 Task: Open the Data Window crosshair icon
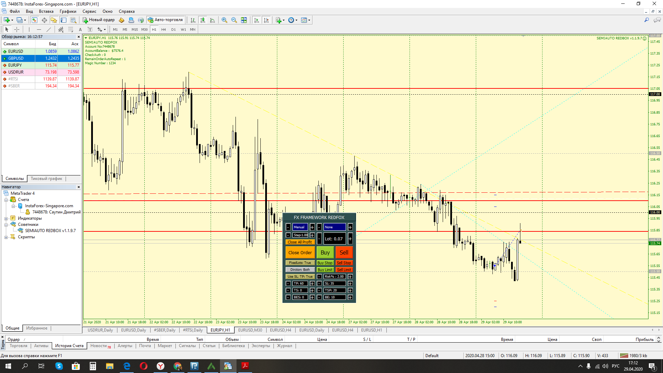44,20
